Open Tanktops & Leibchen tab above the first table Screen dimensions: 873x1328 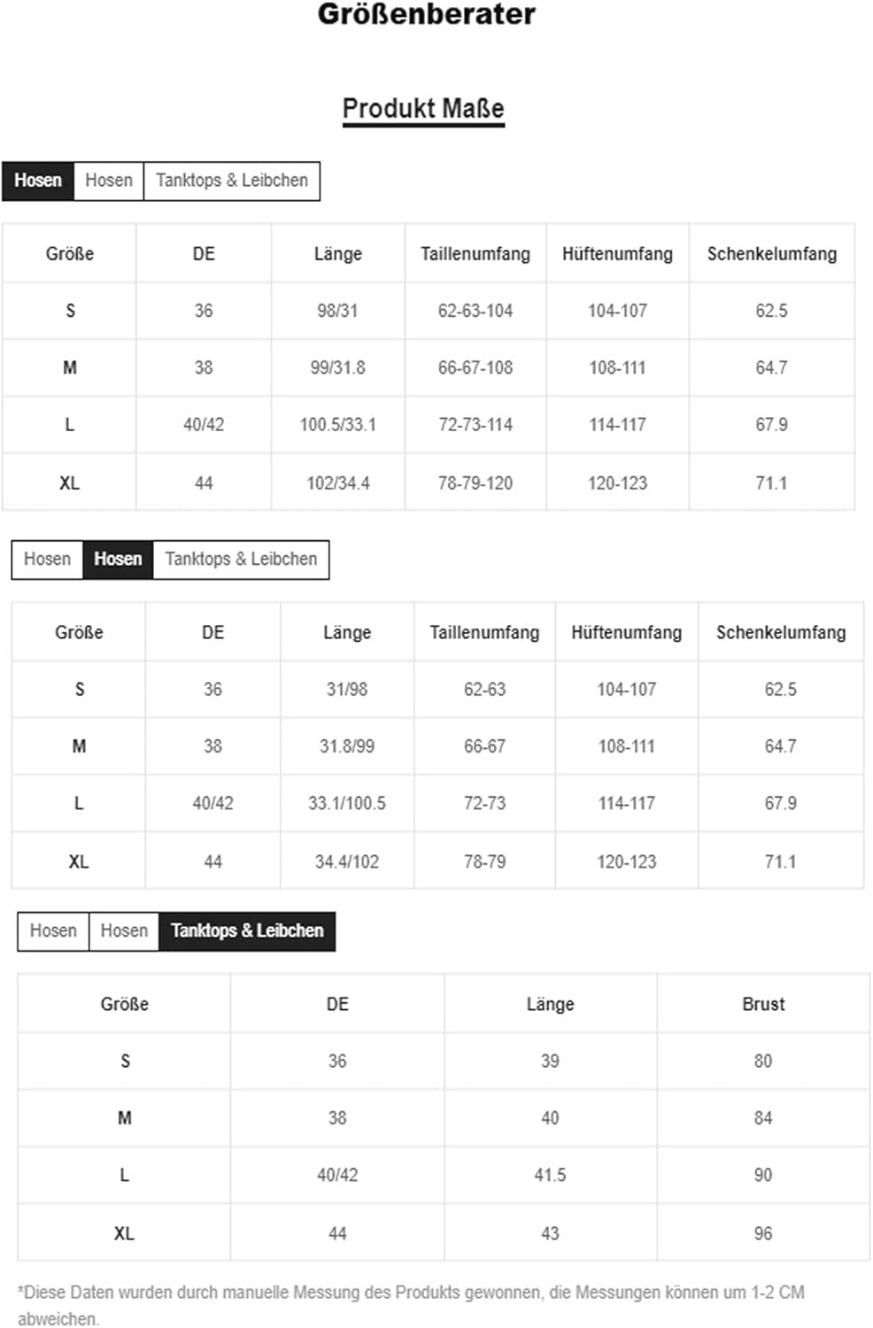pos(232,181)
